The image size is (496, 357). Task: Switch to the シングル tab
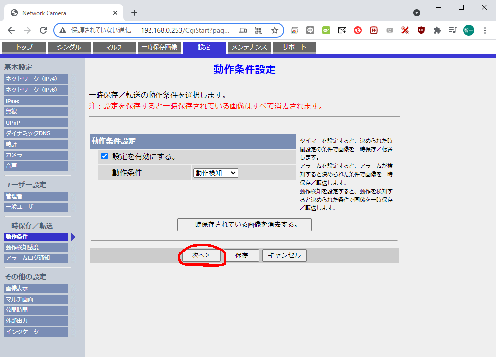coord(70,47)
